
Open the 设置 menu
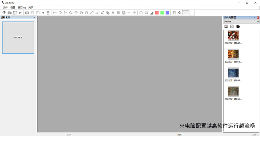[x=13, y=8]
